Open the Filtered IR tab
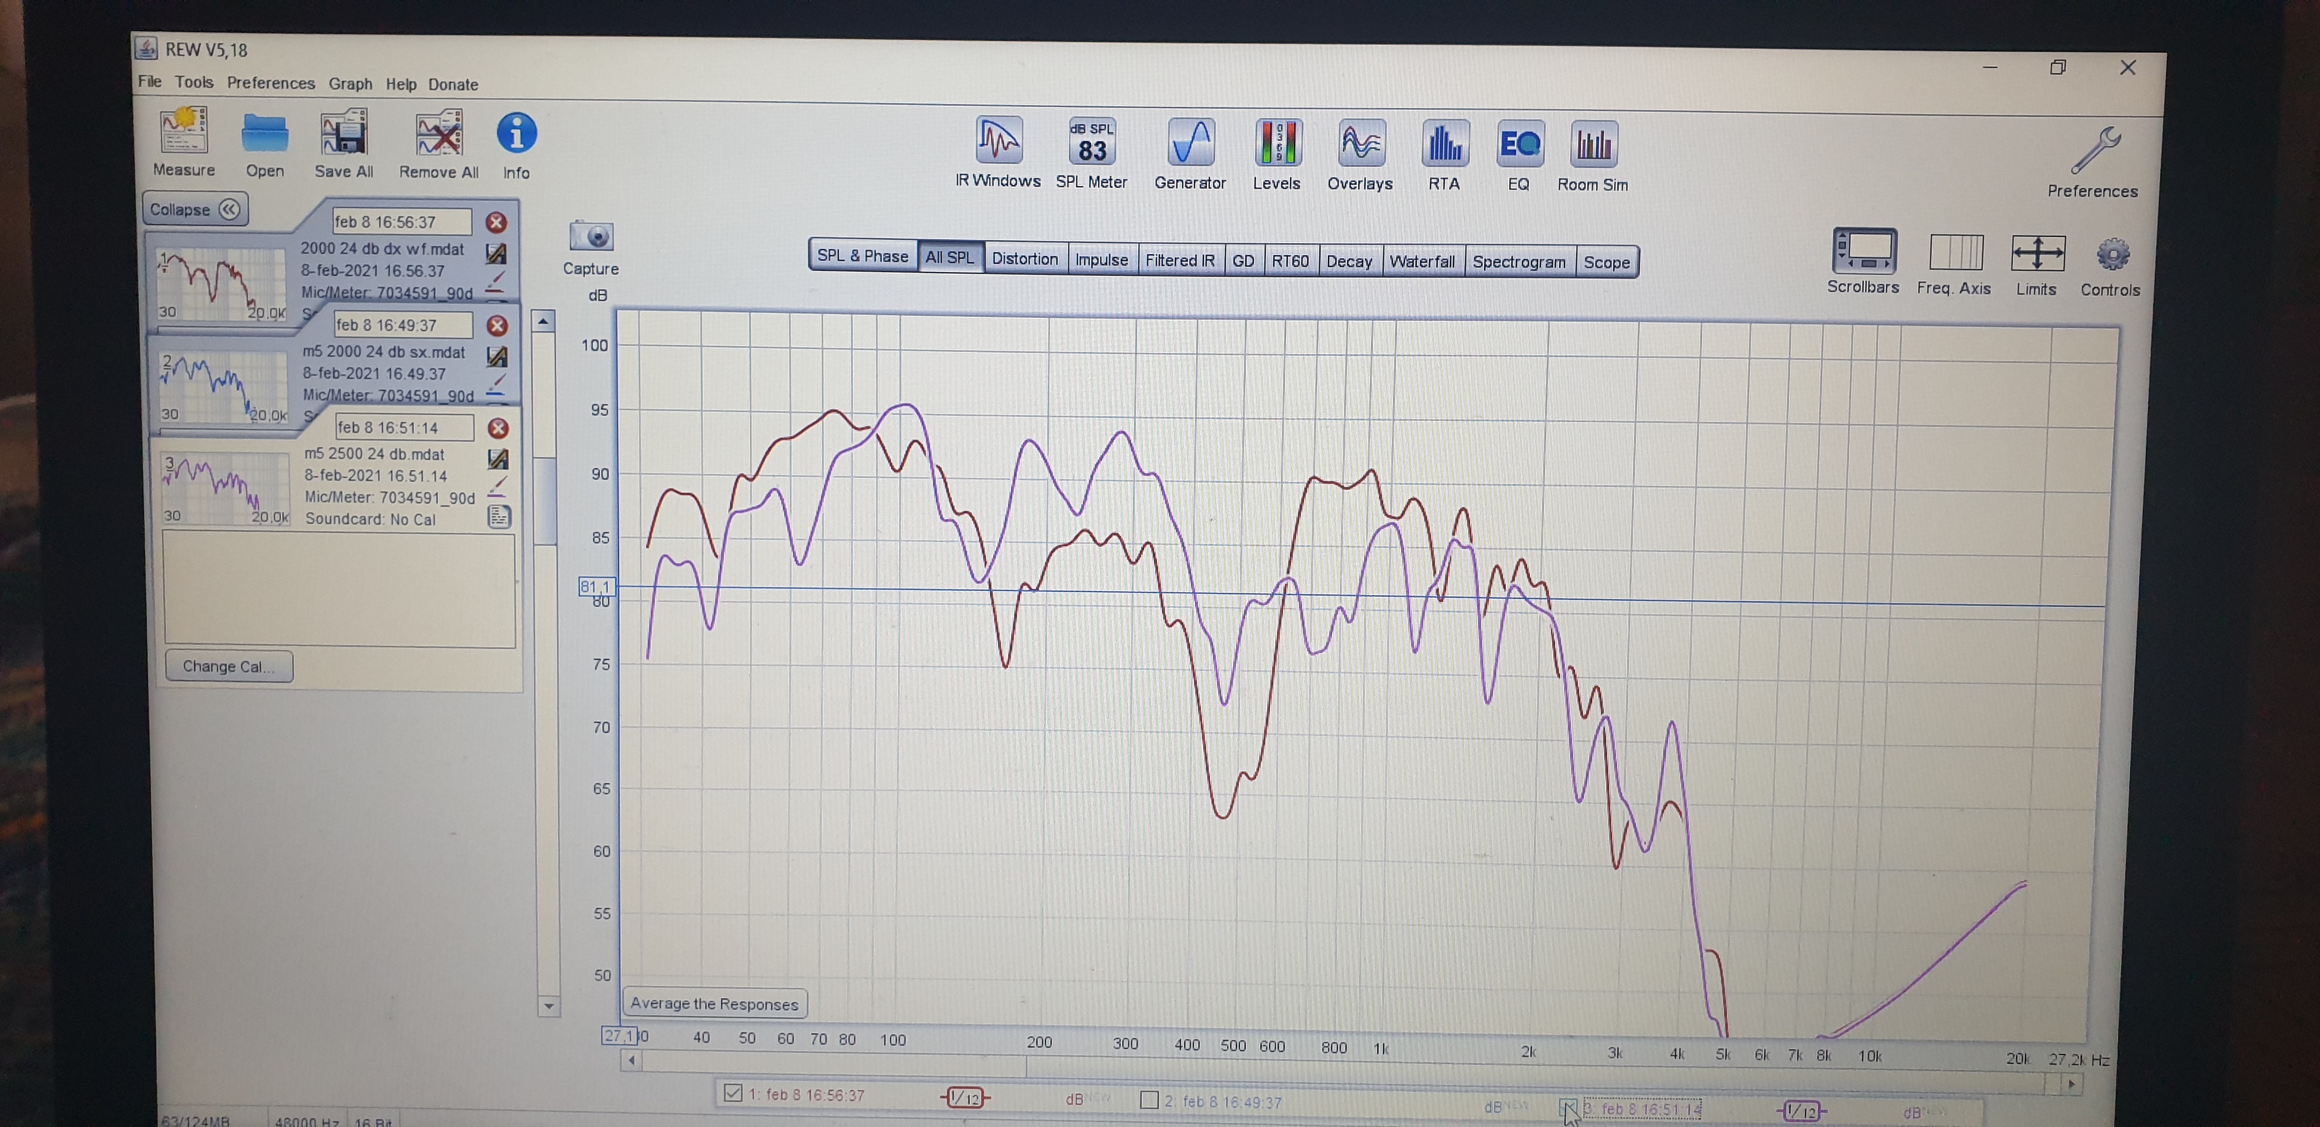 click(x=1181, y=261)
